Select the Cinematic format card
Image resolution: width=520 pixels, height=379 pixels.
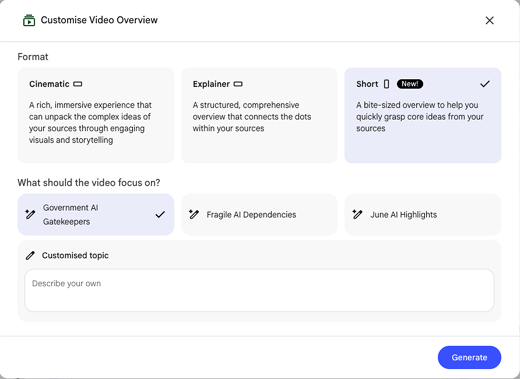click(96, 115)
